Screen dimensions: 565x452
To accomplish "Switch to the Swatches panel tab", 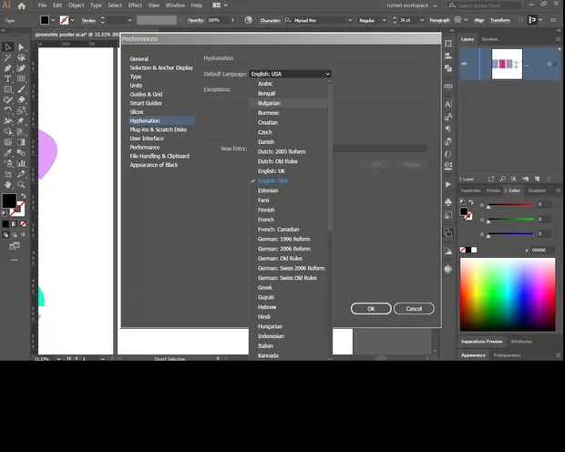I will click(x=468, y=190).
